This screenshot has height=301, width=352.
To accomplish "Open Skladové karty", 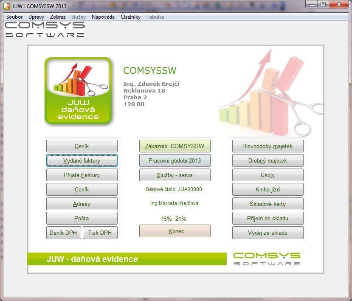I will tap(268, 204).
